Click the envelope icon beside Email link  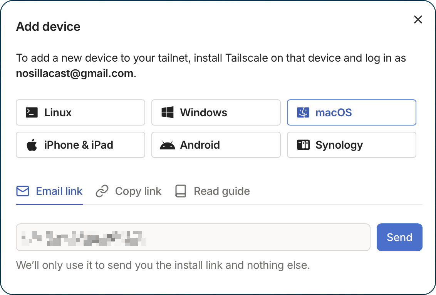23,191
